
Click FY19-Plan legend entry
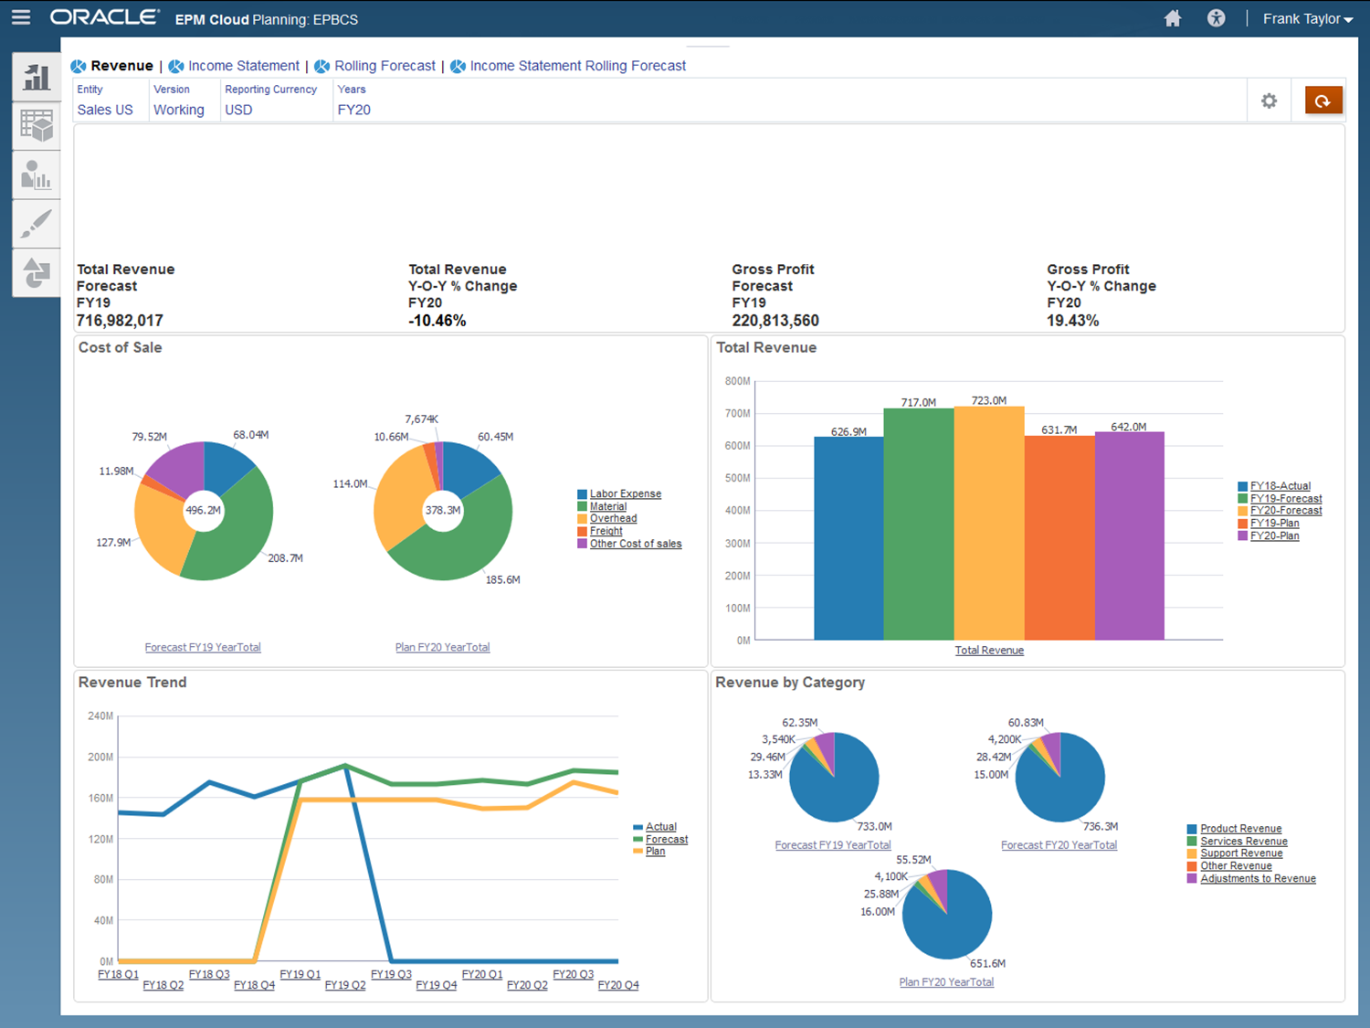(x=1275, y=524)
